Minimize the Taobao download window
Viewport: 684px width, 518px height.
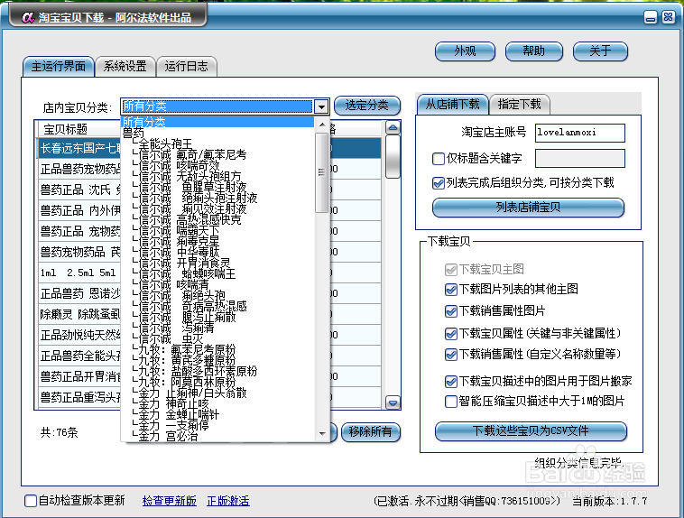point(651,17)
